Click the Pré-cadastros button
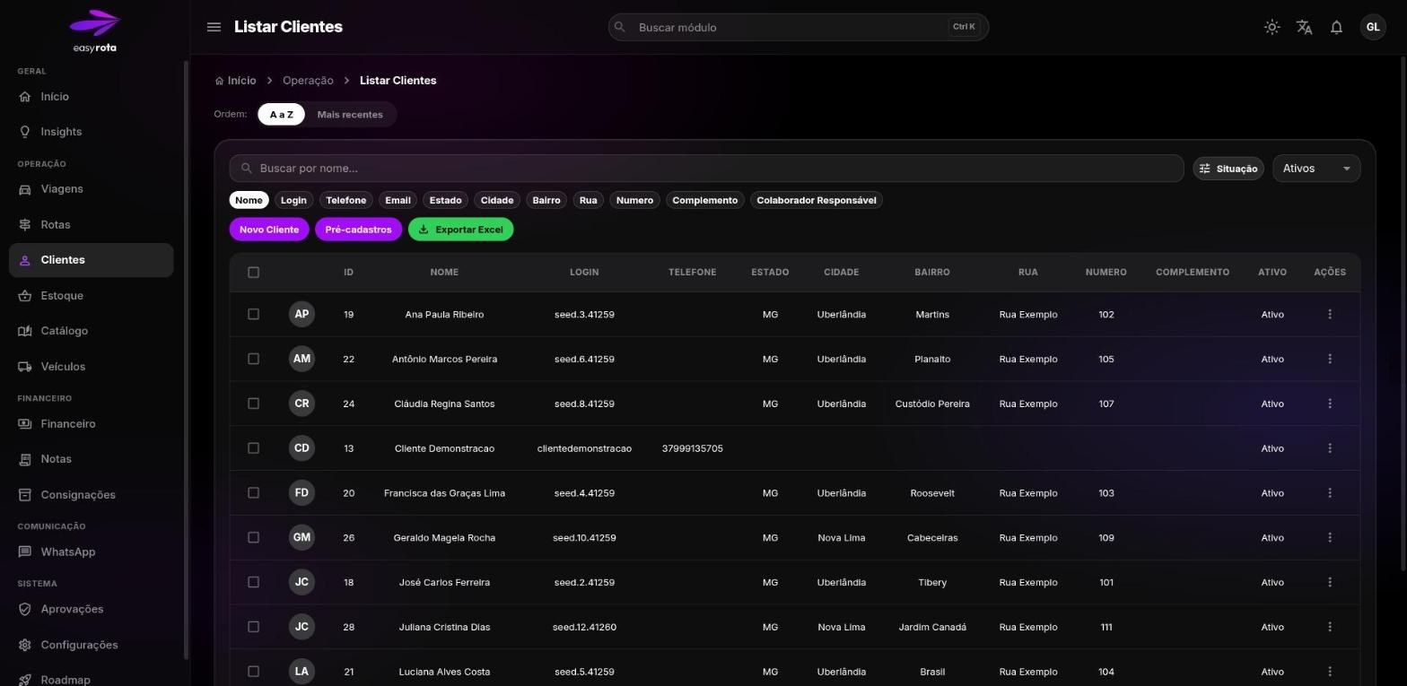Image resolution: width=1407 pixels, height=686 pixels. pos(358,230)
